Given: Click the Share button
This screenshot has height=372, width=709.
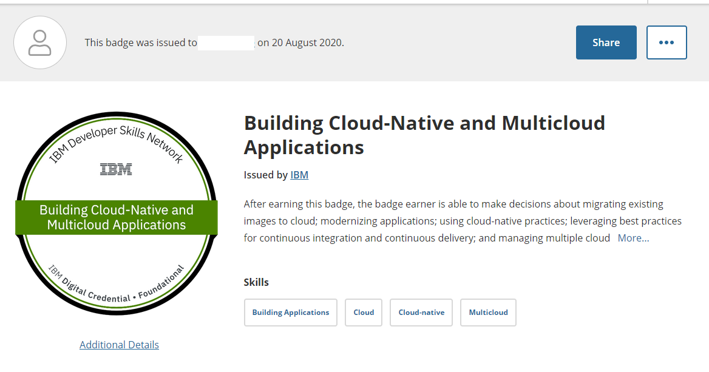Looking at the screenshot, I should 606,42.
